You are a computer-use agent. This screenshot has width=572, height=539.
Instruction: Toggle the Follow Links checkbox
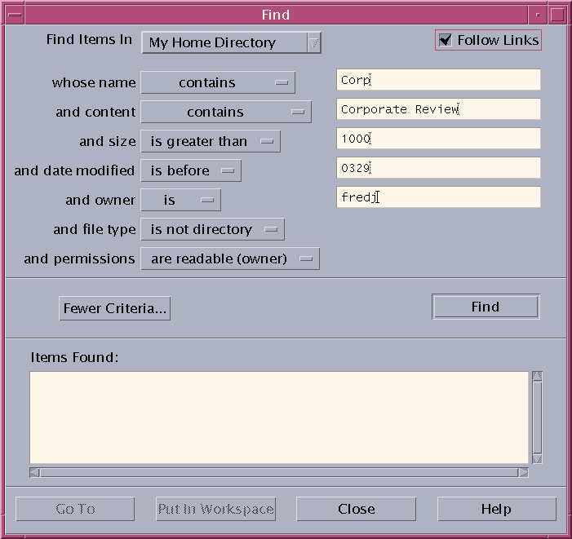[446, 40]
